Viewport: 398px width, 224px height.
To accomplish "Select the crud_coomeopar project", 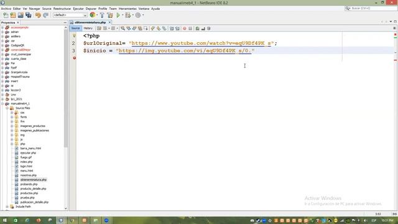I will pos(21,54).
